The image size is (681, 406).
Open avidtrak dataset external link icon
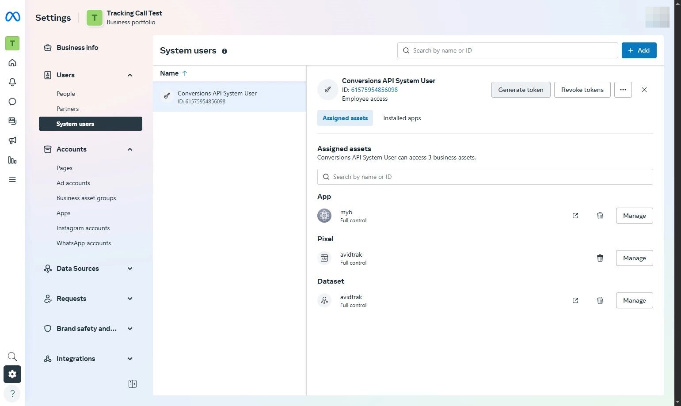[x=575, y=300]
